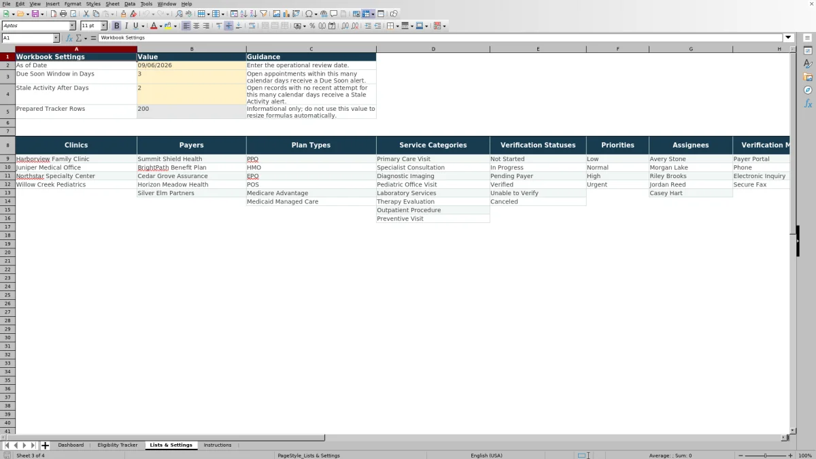816x459 pixels.
Task: Click the Save document icon
Action: click(x=34, y=14)
